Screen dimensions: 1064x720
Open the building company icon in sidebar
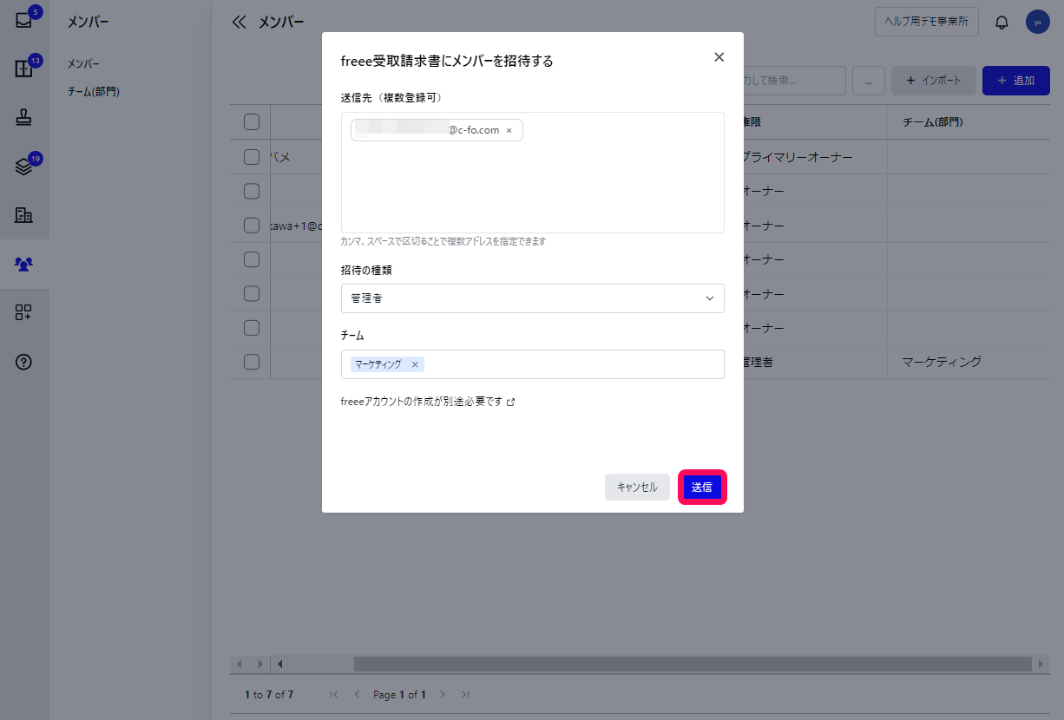tap(24, 215)
